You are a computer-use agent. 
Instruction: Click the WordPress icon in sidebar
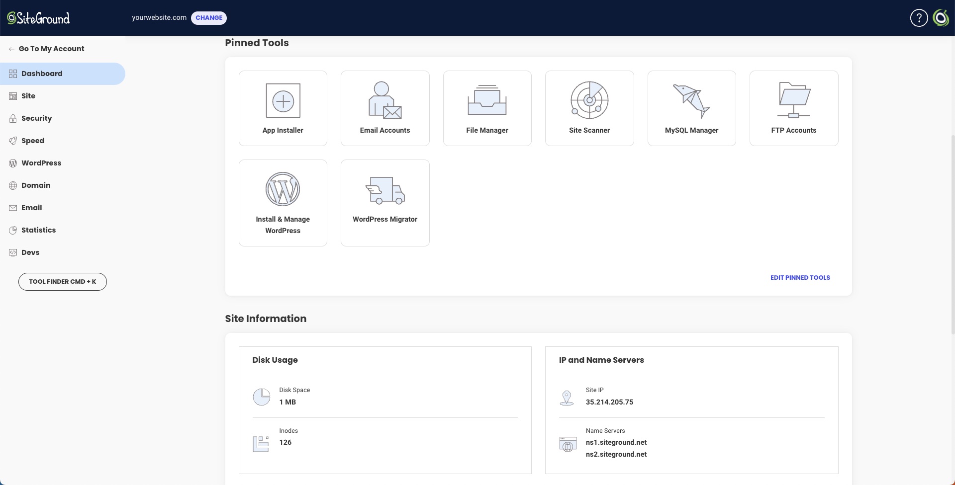click(13, 163)
